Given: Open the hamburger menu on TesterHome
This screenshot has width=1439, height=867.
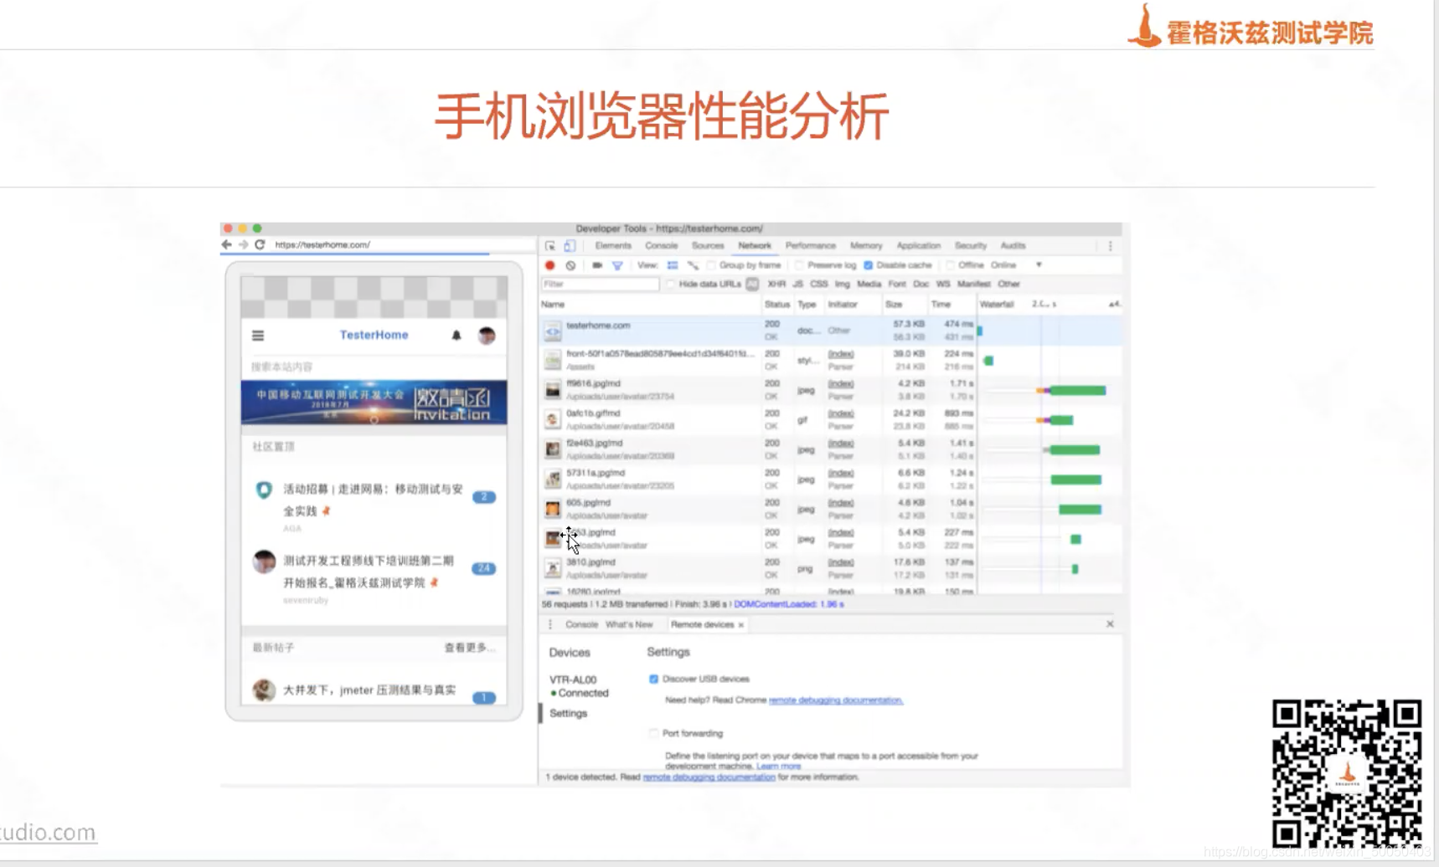Looking at the screenshot, I should pos(258,336).
